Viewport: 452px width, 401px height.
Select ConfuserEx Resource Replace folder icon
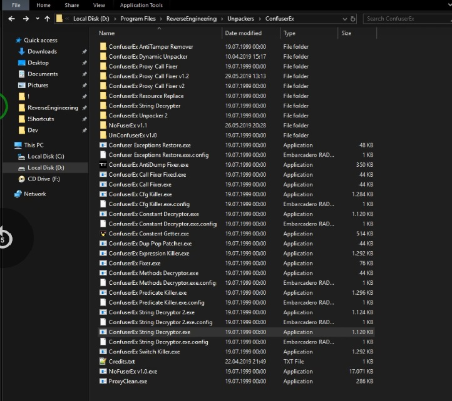click(x=103, y=96)
